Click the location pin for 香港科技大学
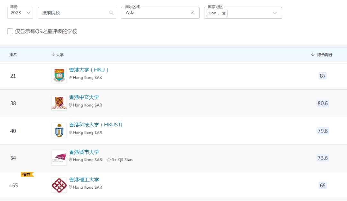 (70, 133)
